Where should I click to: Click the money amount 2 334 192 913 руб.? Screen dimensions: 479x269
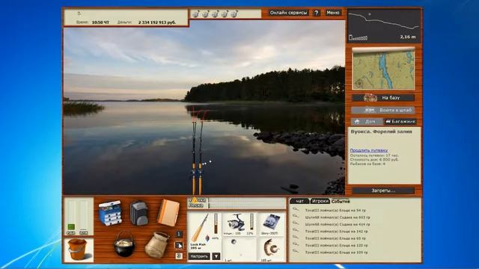[157, 22]
